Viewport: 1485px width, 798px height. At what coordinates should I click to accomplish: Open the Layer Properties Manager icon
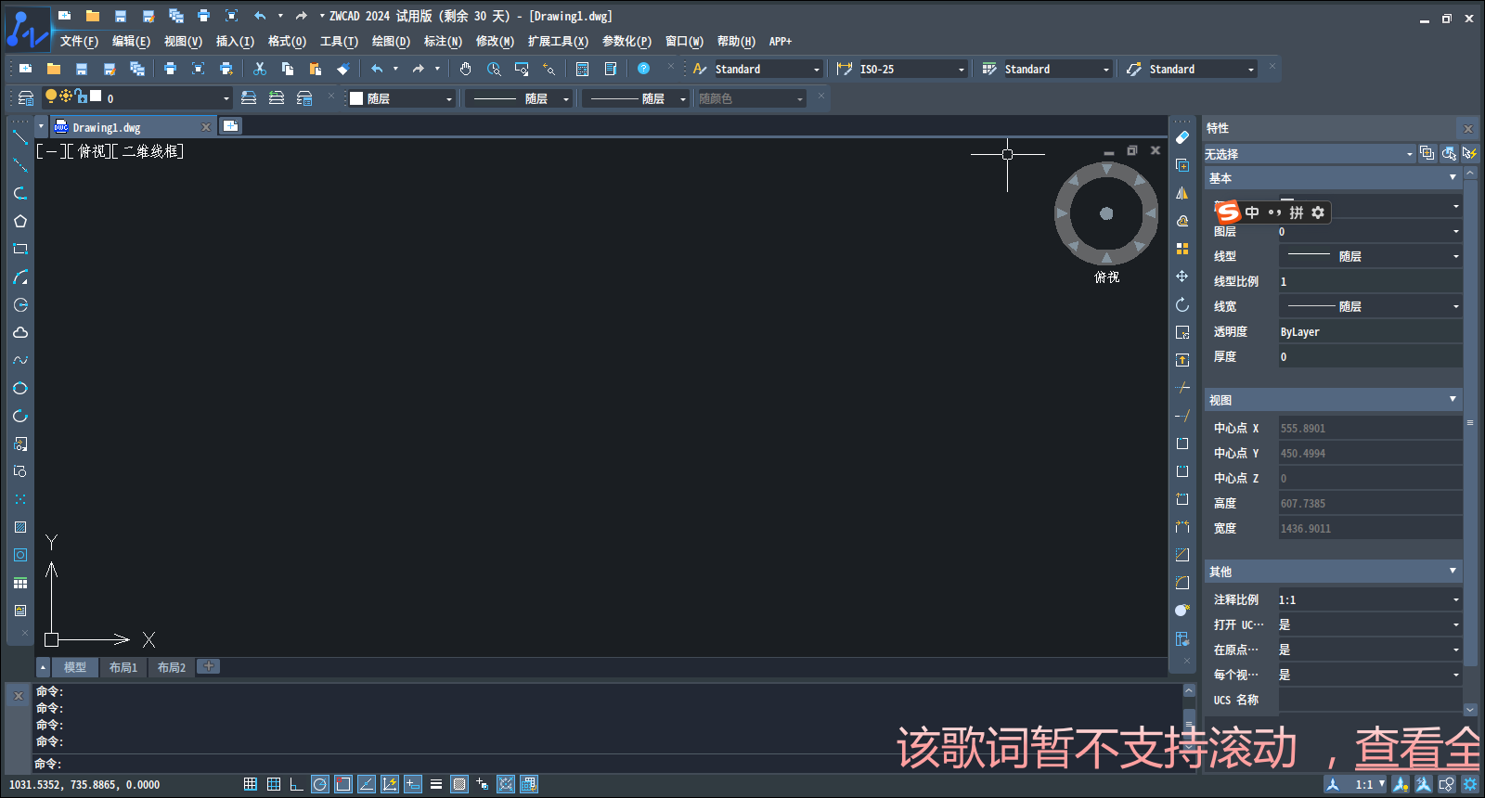pyautogui.click(x=26, y=97)
